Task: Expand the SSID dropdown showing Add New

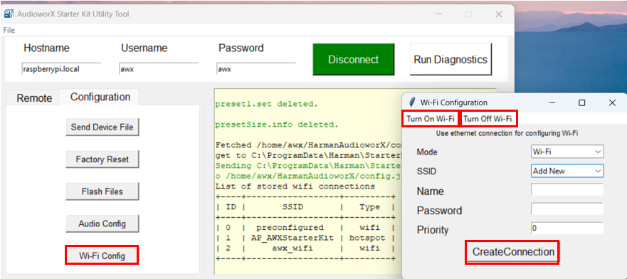Action: (567, 171)
